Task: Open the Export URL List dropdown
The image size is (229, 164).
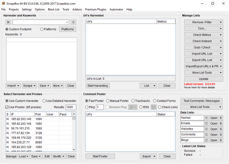Action: (203, 60)
